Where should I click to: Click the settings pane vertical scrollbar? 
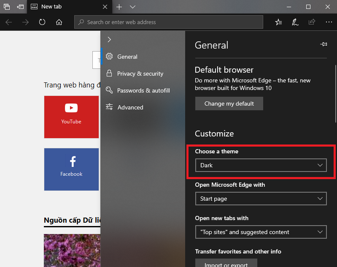pyautogui.click(x=335, y=94)
